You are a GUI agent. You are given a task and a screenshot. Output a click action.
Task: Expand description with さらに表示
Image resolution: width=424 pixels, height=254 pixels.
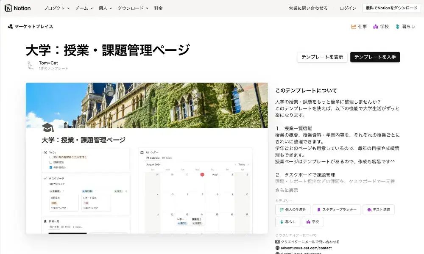coord(287,190)
